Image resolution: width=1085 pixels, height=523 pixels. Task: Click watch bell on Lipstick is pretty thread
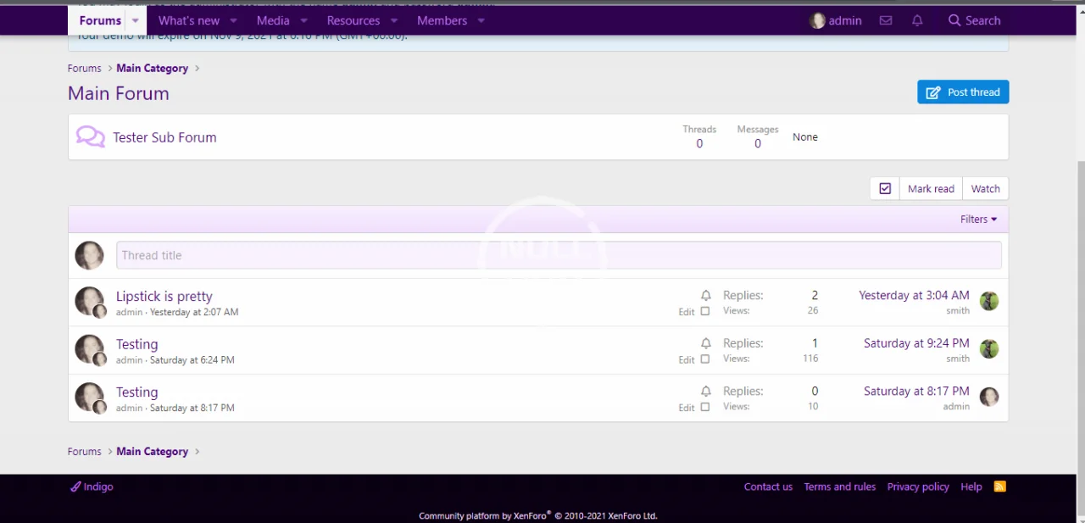point(705,296)
